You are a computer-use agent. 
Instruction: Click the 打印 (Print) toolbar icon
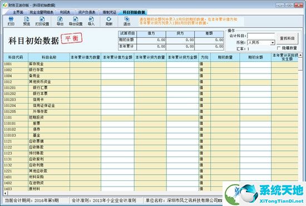click(x=11, y=21)
